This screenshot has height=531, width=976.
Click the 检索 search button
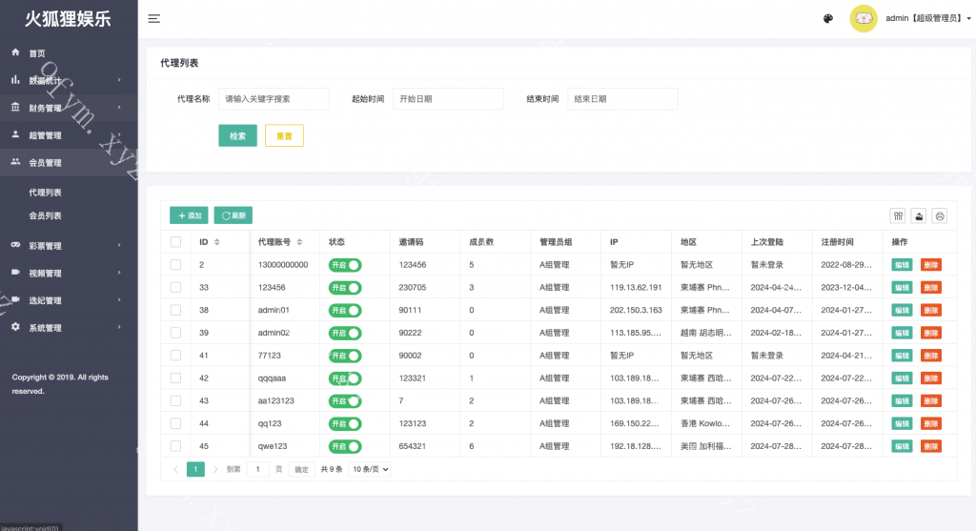(x=237, y=135)
